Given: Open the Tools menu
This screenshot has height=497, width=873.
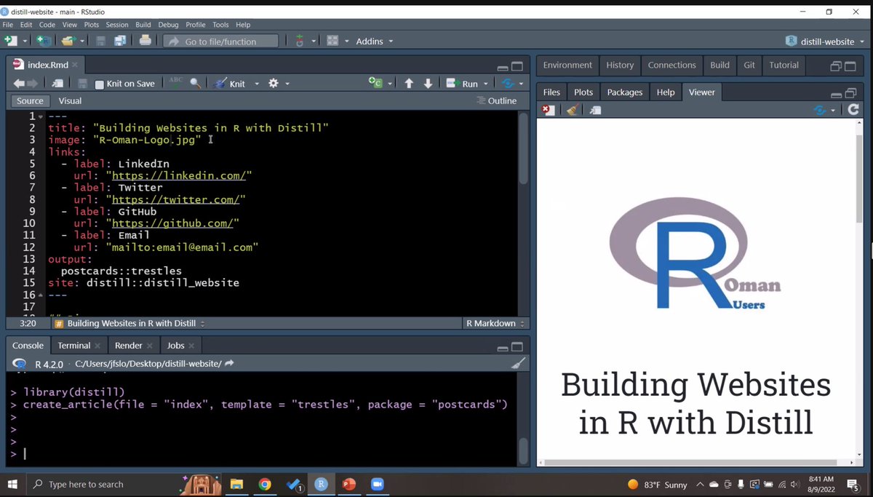Looking at the screenshot, I should click(220, 25).
